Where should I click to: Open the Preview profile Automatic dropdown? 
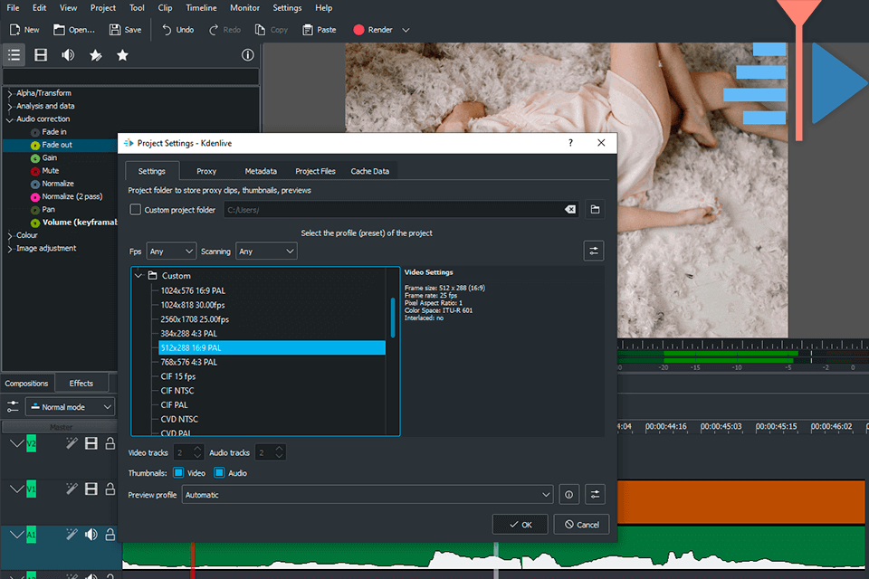pyautogui.click(x=368, y=495)
